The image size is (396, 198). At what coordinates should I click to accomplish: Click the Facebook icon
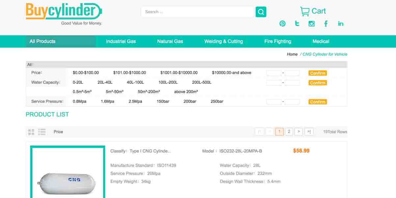326,24
